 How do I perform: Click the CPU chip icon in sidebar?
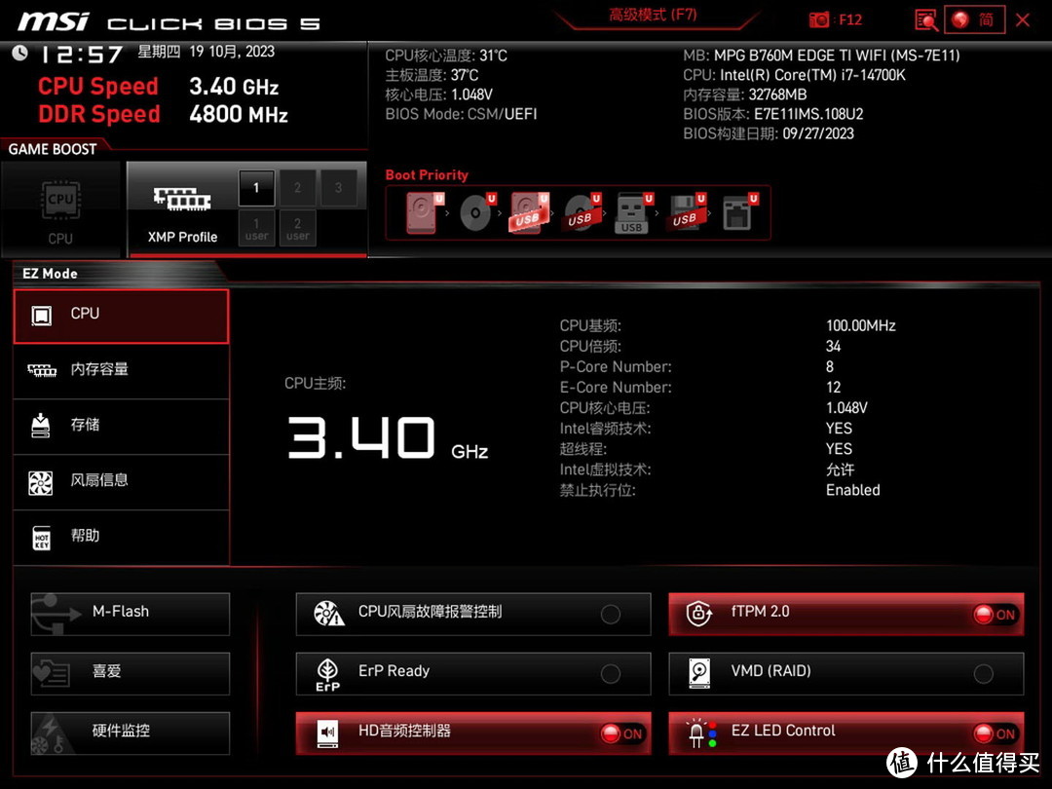pos(42,315)
